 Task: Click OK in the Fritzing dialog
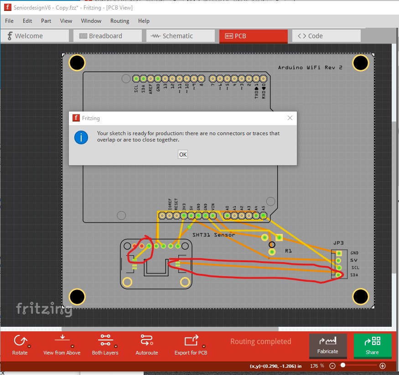(x=183, y=154)
